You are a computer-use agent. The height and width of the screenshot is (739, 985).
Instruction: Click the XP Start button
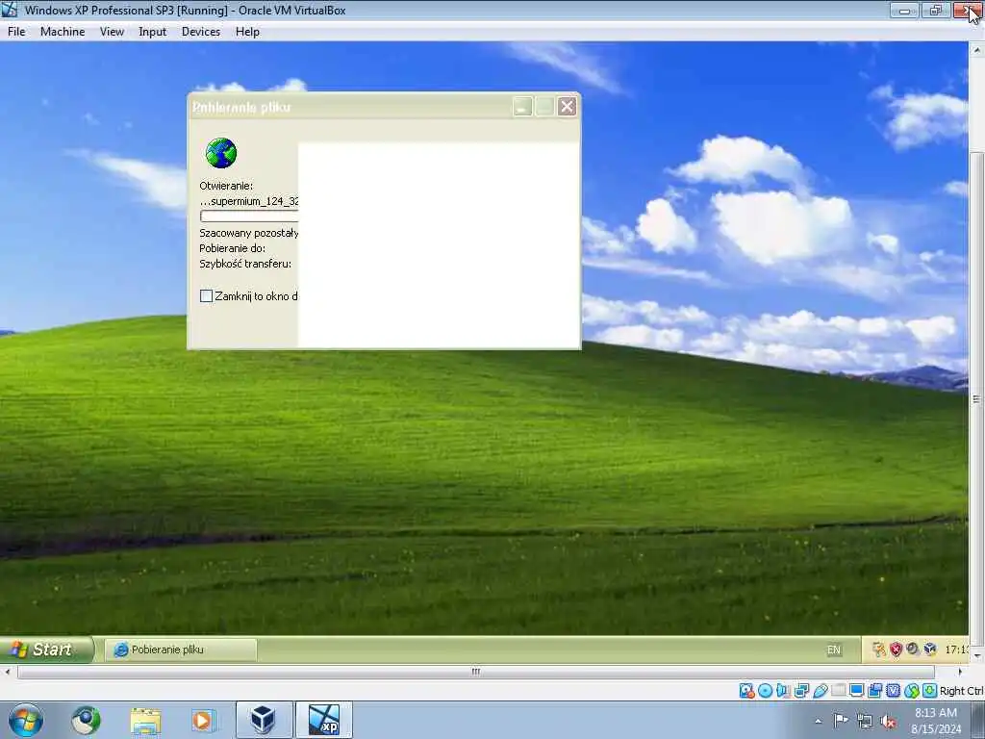[x=46, y=650]
